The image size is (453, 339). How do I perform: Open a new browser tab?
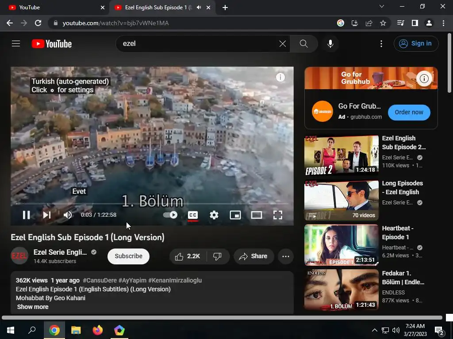point(225,8)
